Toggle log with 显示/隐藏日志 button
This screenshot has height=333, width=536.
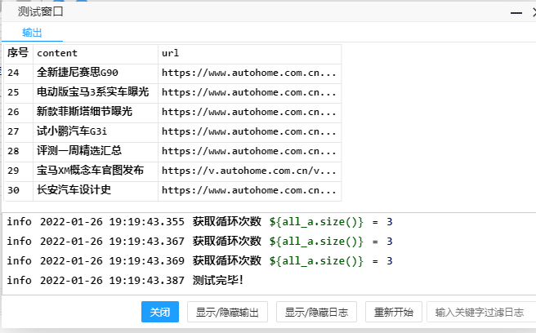pos(316,312)
